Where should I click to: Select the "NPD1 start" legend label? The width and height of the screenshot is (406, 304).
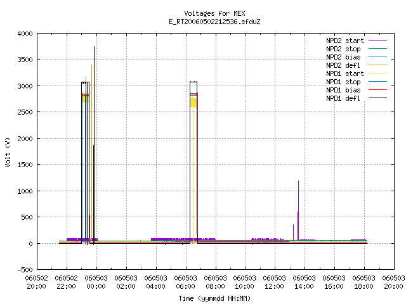tap(345, 73)
